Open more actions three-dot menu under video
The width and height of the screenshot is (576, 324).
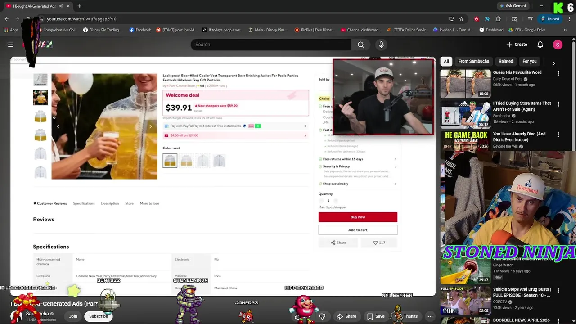[430, 316]
